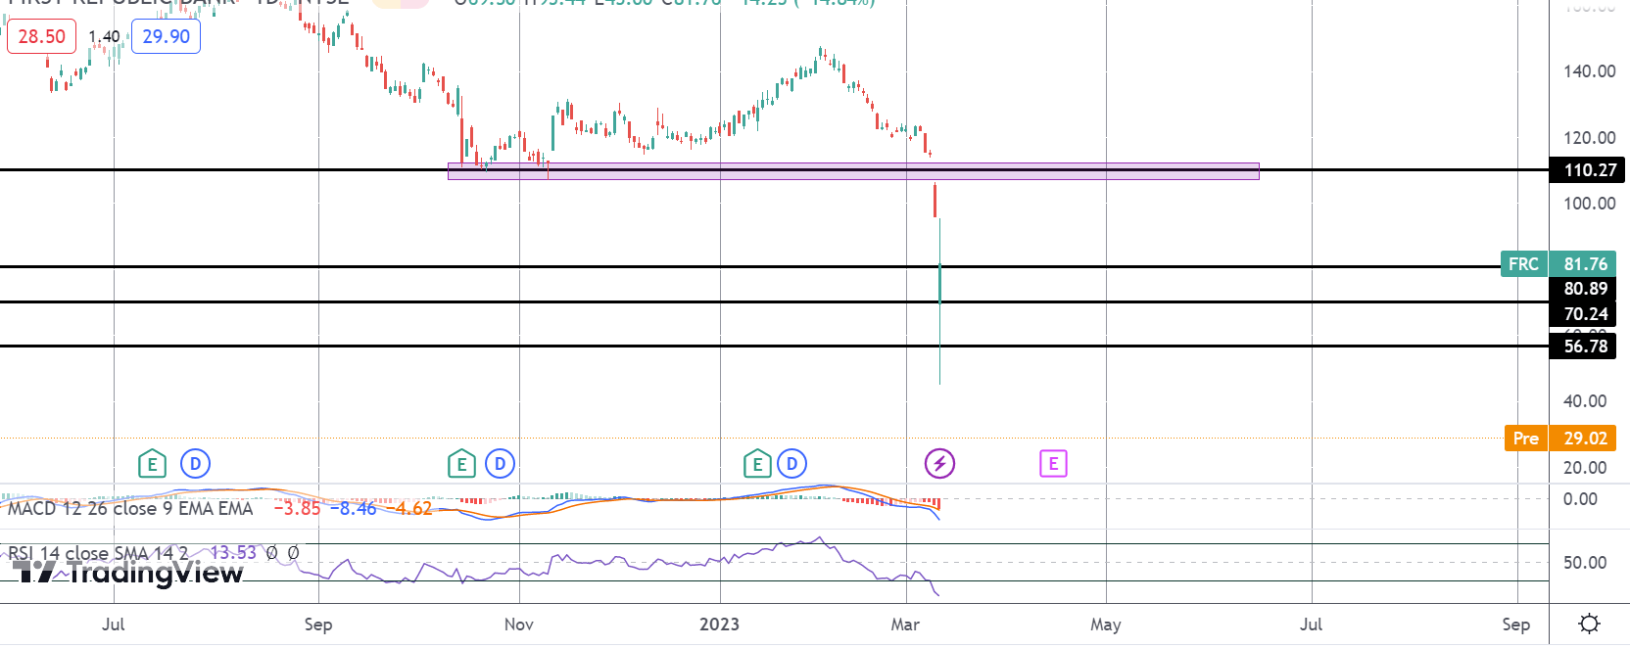Click the green earnings E icon after 2023

point(756,463)
